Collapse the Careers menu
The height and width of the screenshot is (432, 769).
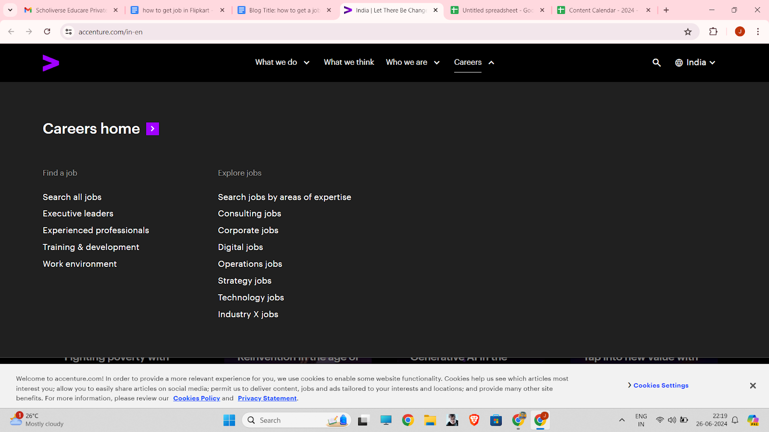tap(474, 62)
